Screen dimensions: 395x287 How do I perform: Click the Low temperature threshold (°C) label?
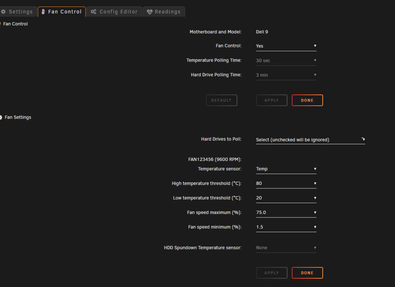(207, 198)
